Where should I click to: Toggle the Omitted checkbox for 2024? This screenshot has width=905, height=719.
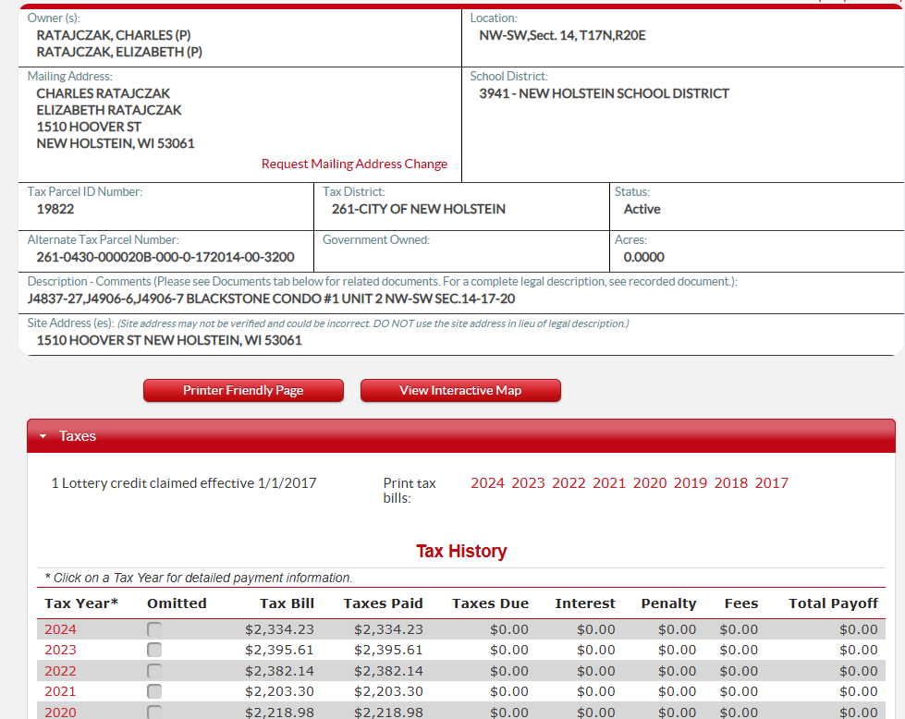[154, 629]
